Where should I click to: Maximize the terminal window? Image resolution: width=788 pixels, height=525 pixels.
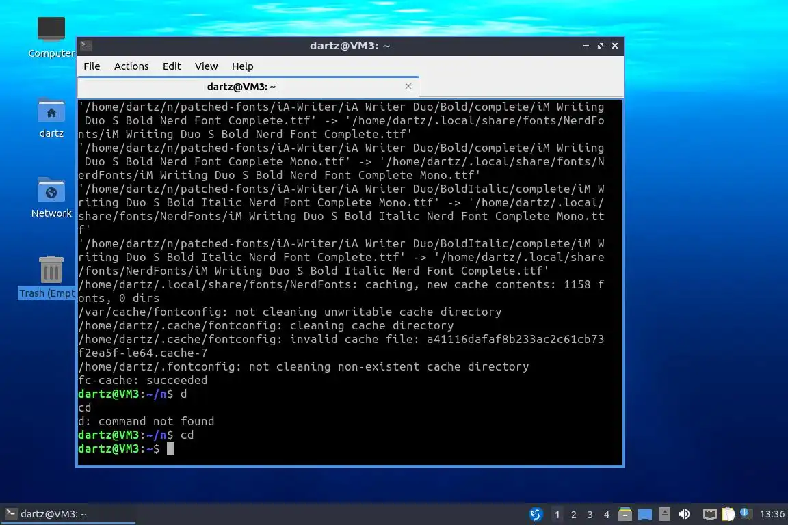pos(600,46)
